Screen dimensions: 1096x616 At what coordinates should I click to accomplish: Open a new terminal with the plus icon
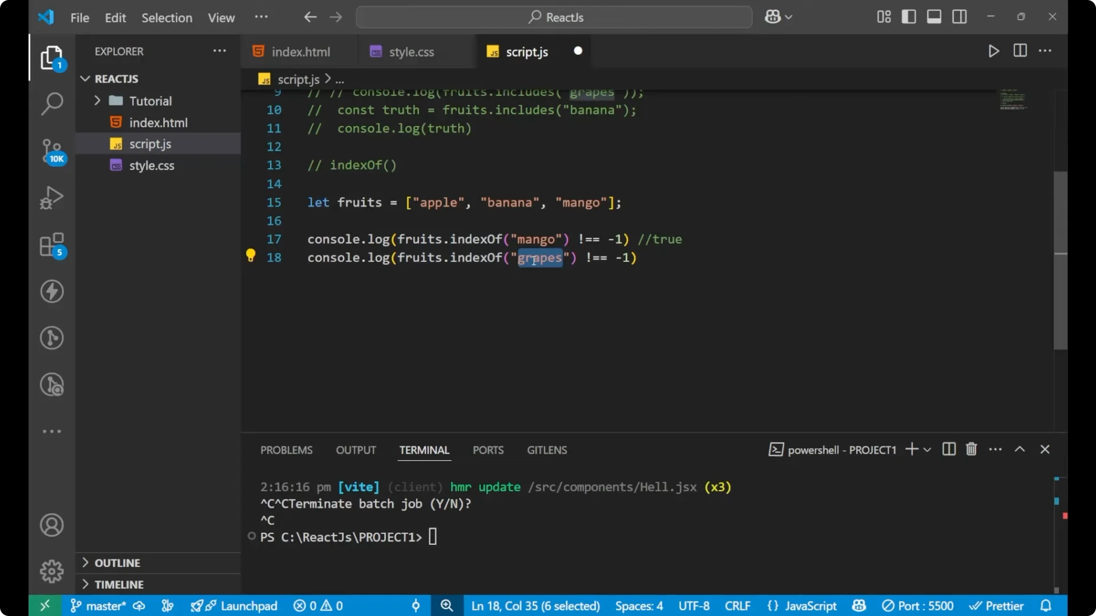(912, 449)
